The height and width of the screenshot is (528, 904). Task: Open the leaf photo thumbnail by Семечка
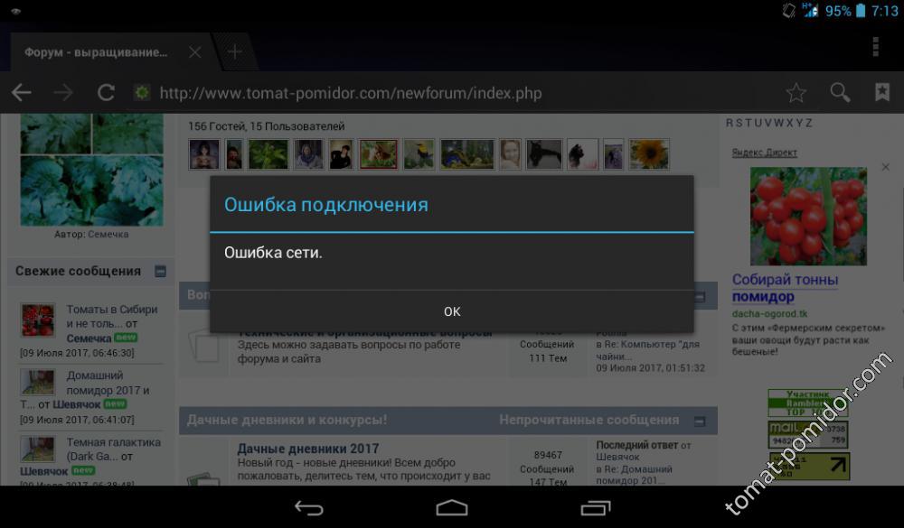(x=91, y=170)
